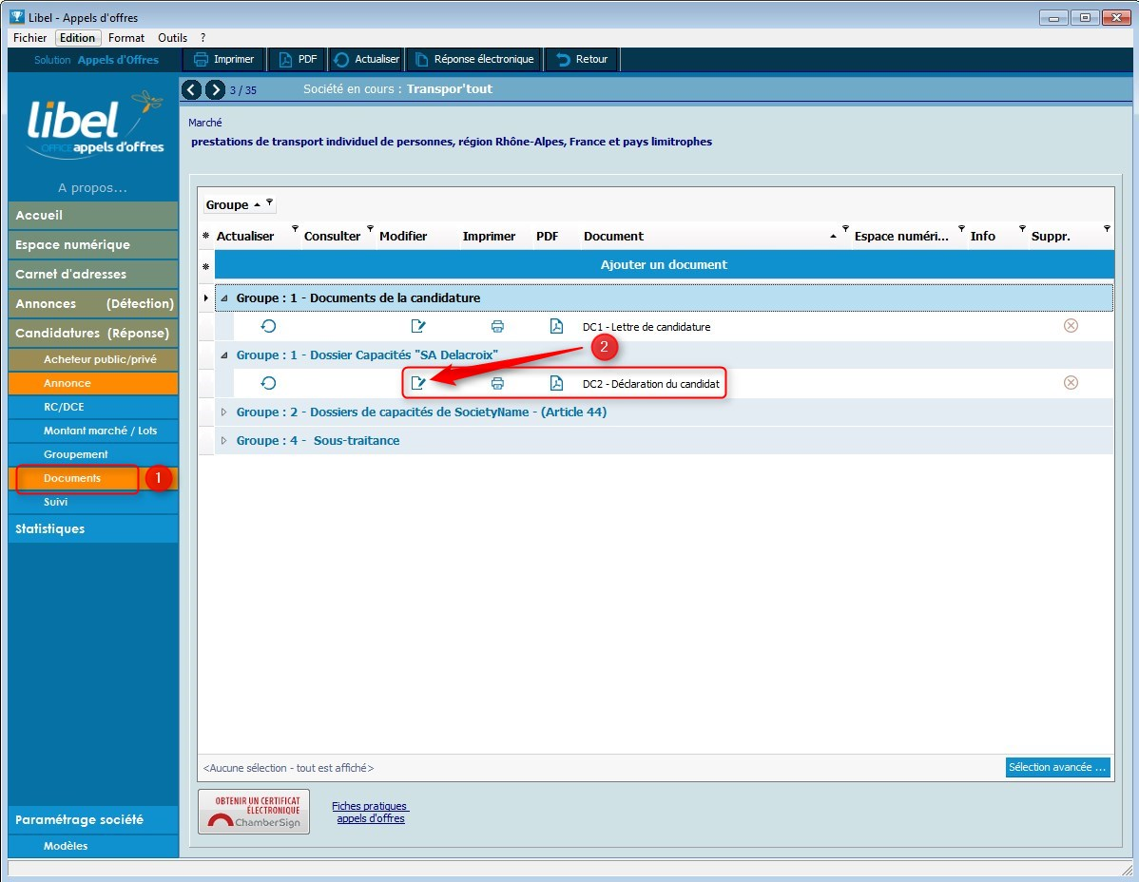Go to previous record with left arrow
1139x882 pixels.
[191, 89]
